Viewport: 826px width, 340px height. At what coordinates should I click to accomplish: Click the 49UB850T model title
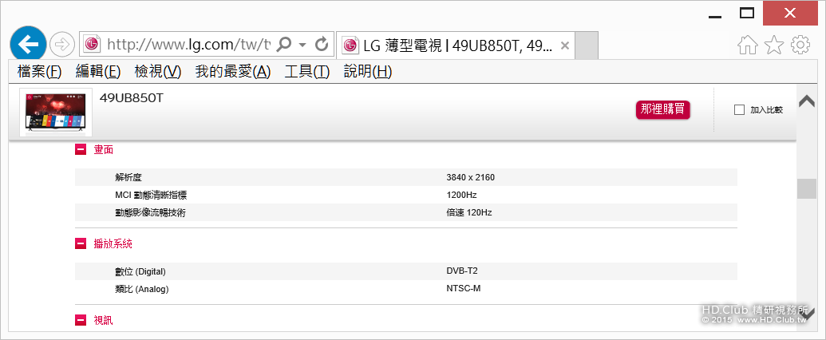pyautogui.click(x=131, y=97)
